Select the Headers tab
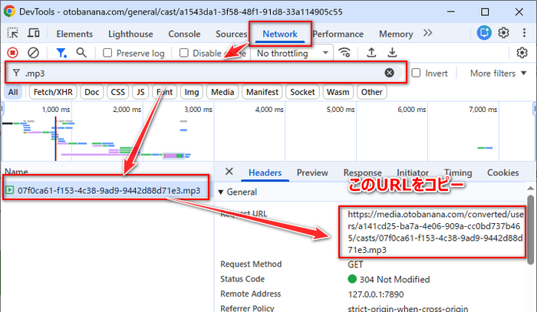Viewport: 537px width, 312px height. click(x=265, y=172)
